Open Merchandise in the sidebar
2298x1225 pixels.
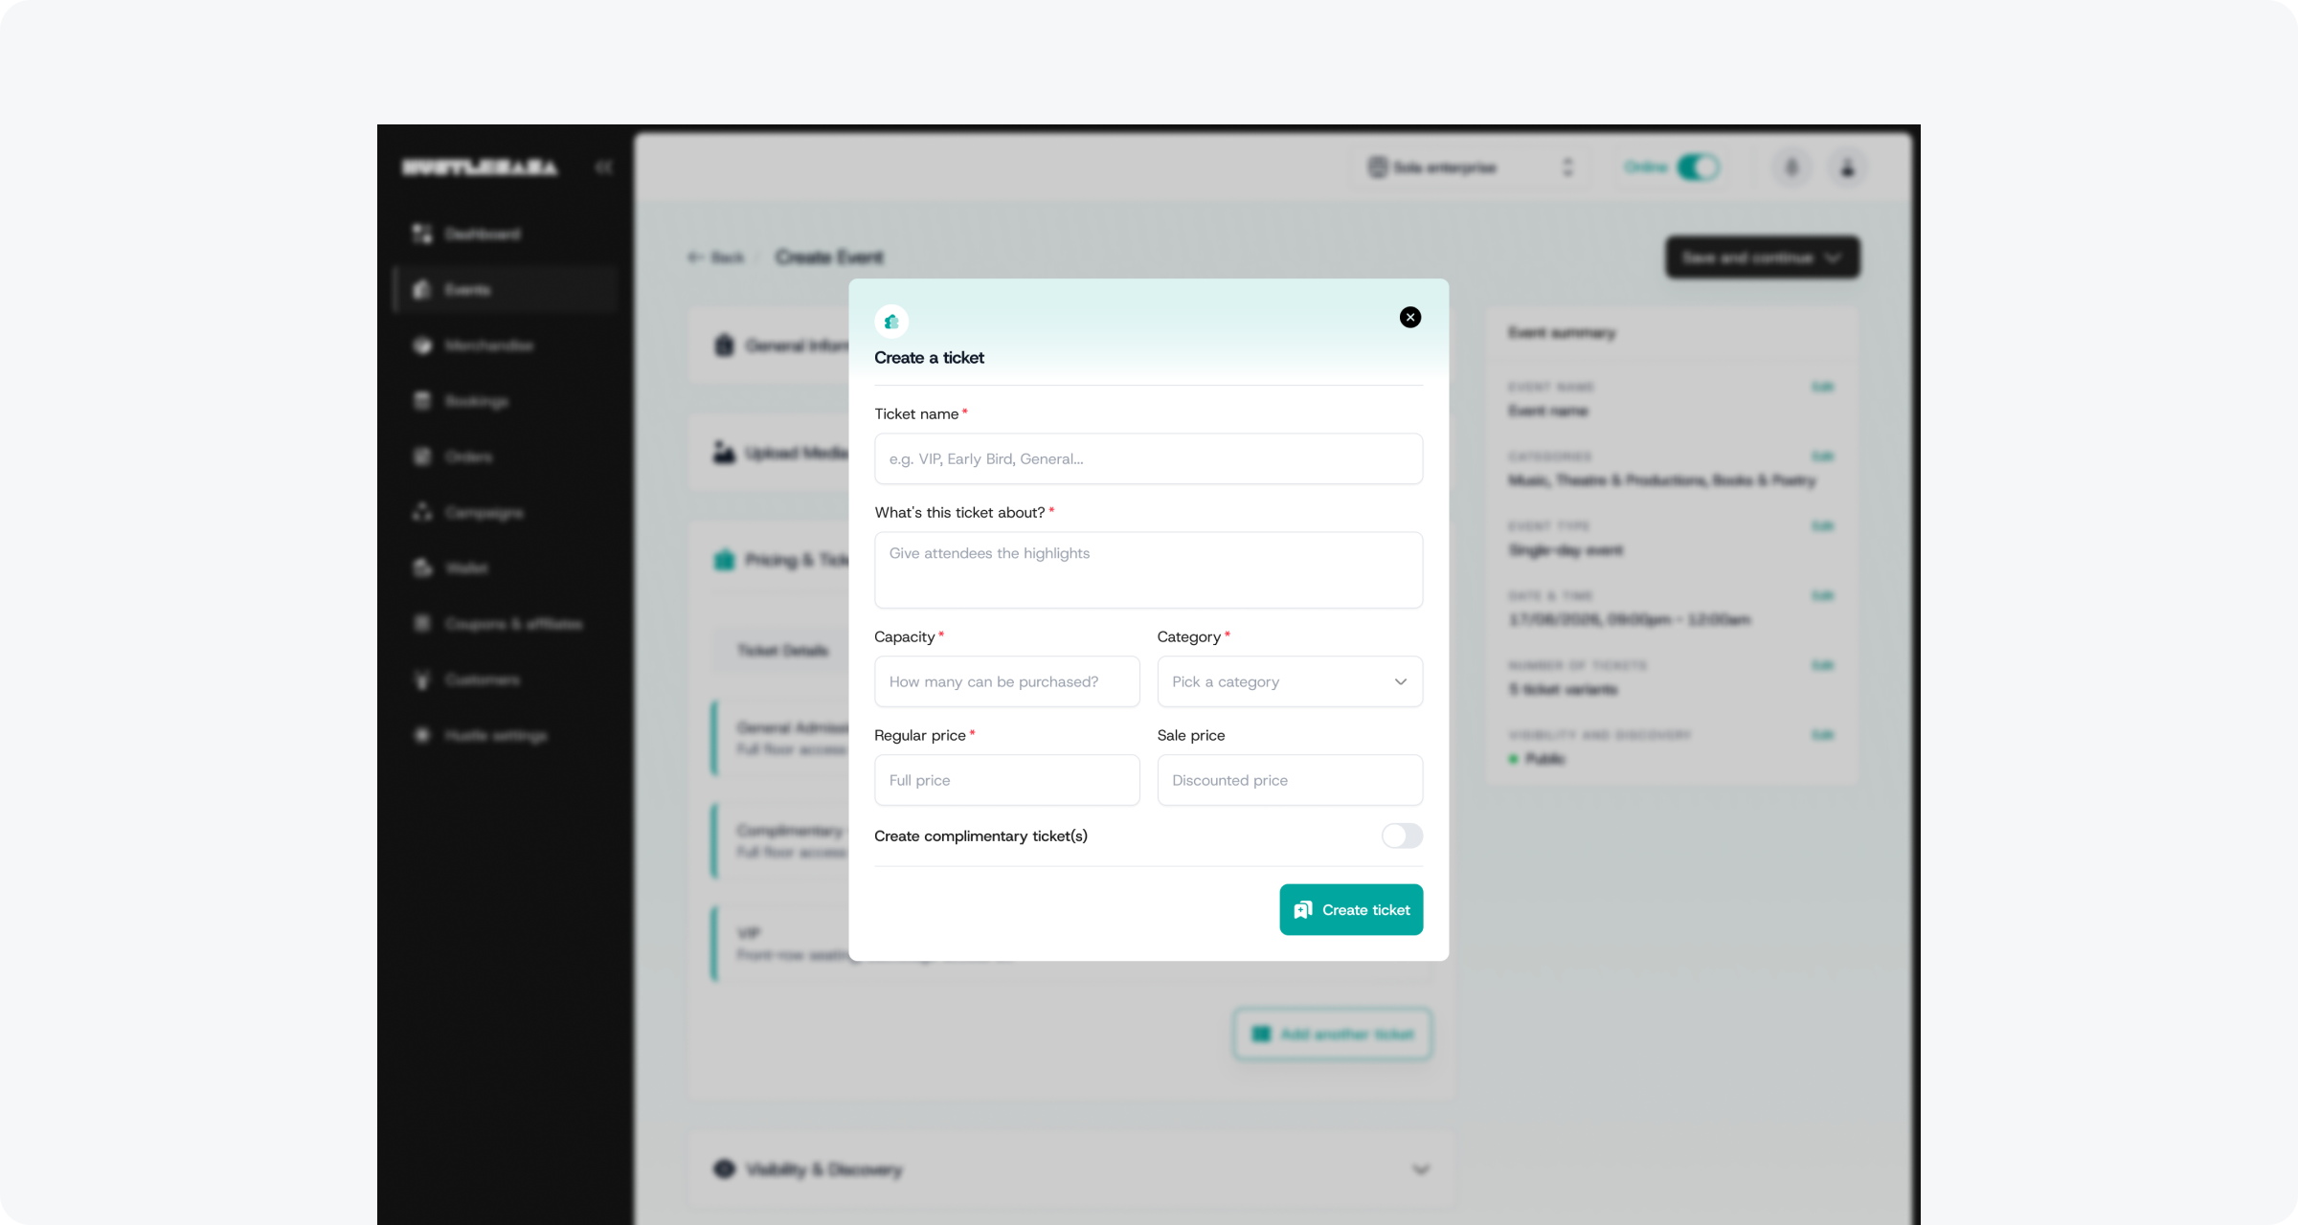pos(506,345)
